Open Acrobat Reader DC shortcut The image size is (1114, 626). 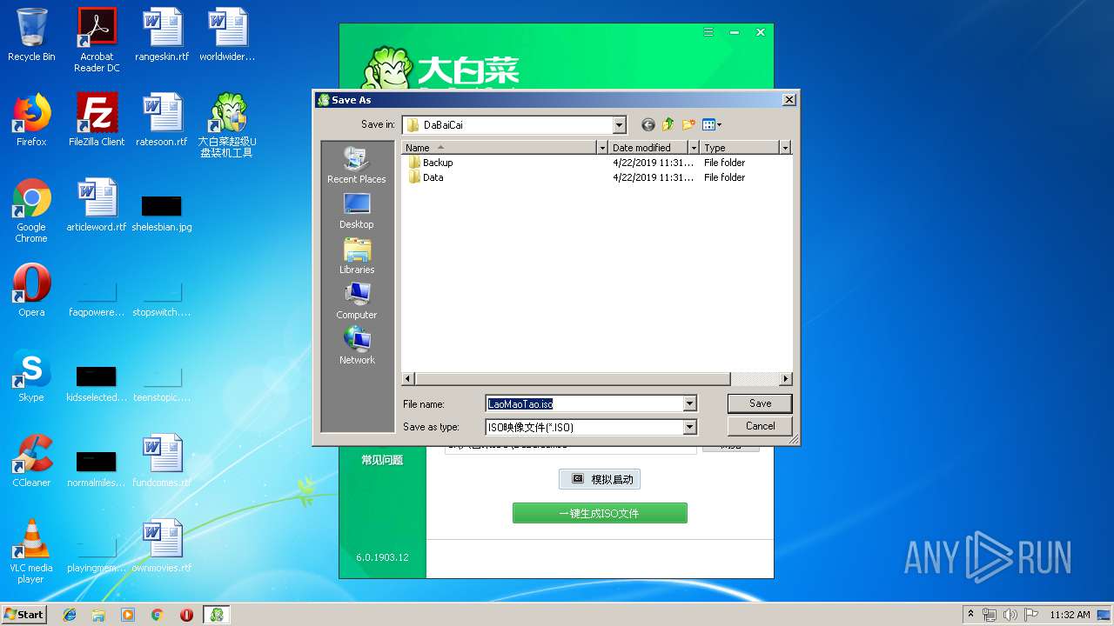(x=97, y=40)
